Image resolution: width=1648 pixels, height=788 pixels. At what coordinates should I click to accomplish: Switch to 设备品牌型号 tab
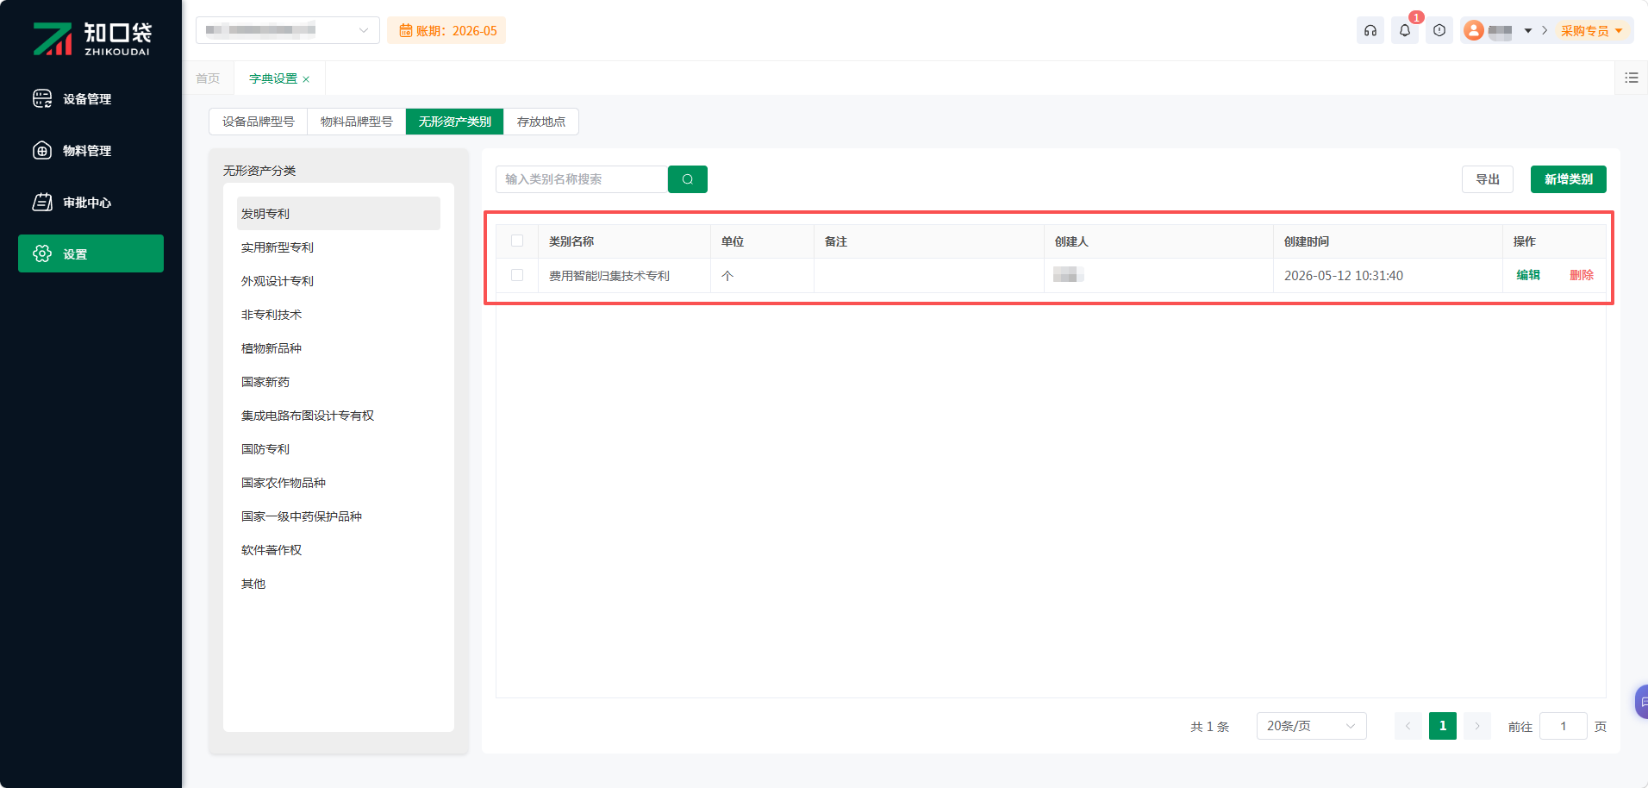259,122
